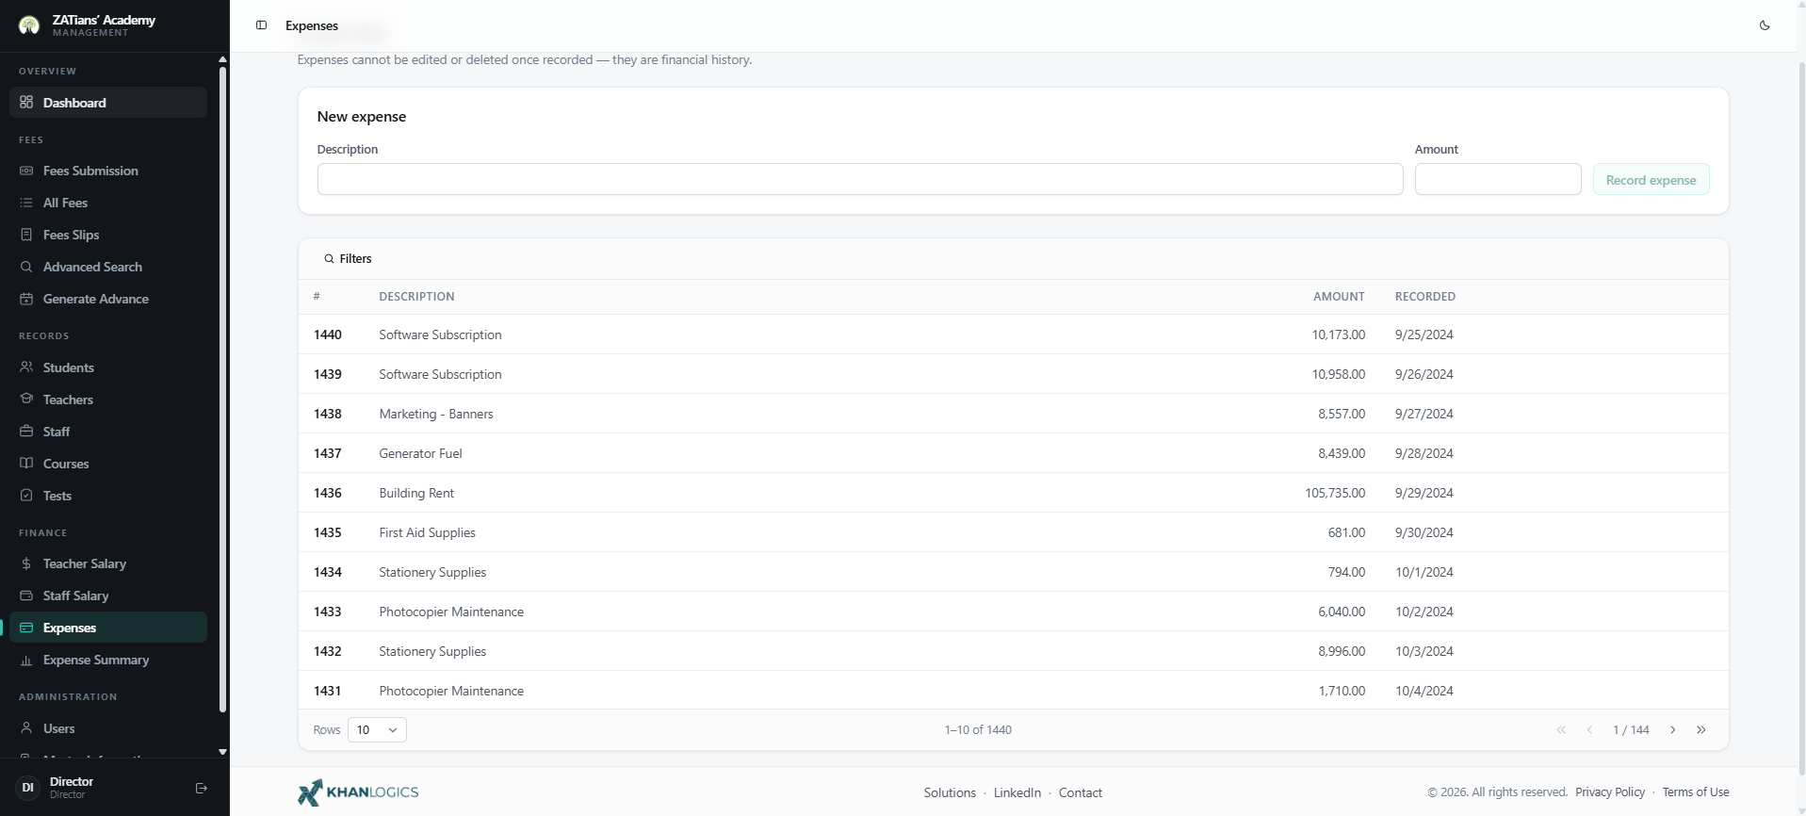
Task: Focus the Description input field
Action: pyautogui.click(x=860, y=179)
